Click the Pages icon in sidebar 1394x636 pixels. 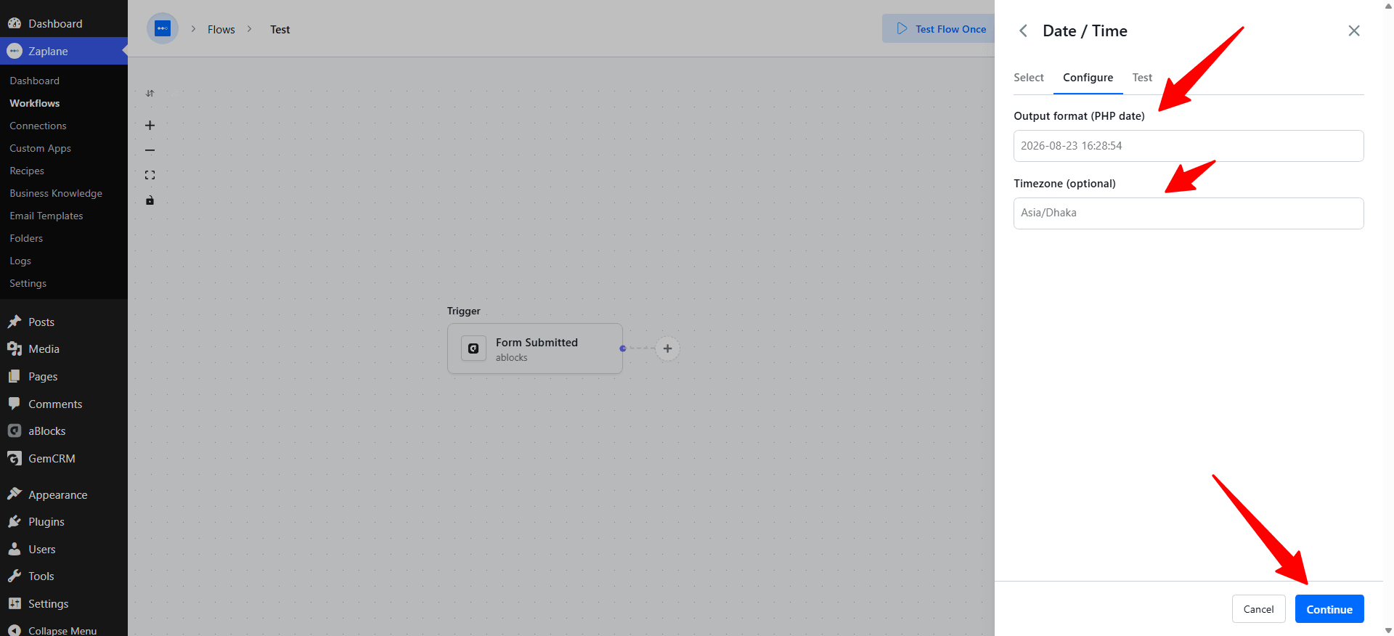[x=15, y=376]
